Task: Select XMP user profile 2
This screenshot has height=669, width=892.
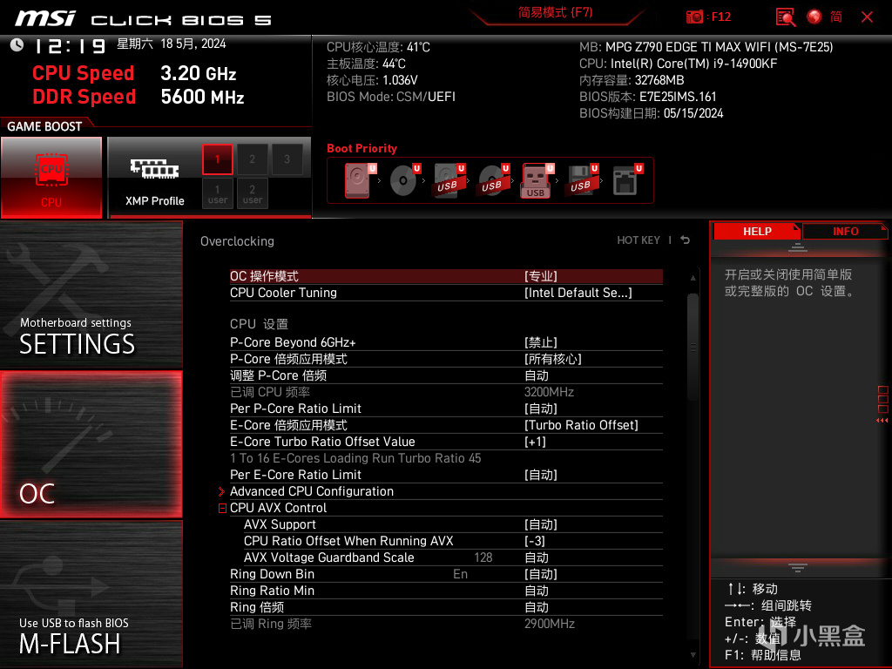Action: (x=252, y=193)
